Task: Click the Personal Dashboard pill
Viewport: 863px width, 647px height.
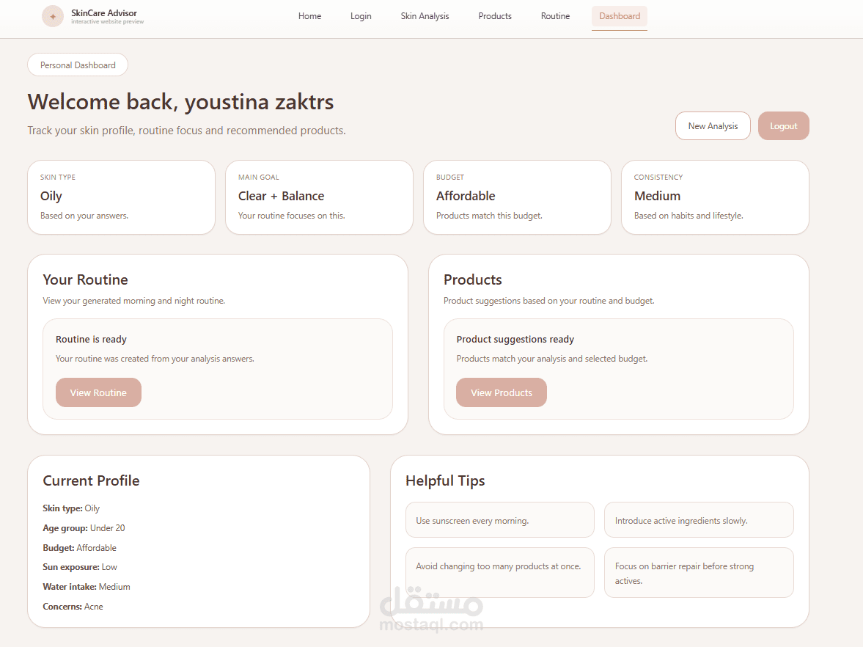Action: (x=78, y=65)
